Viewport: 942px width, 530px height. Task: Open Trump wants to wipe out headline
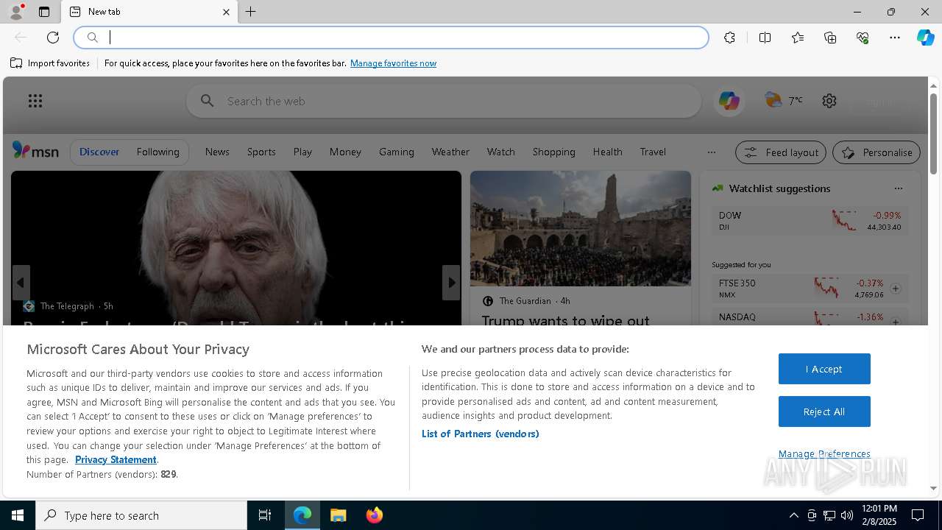tap(565, 320)
